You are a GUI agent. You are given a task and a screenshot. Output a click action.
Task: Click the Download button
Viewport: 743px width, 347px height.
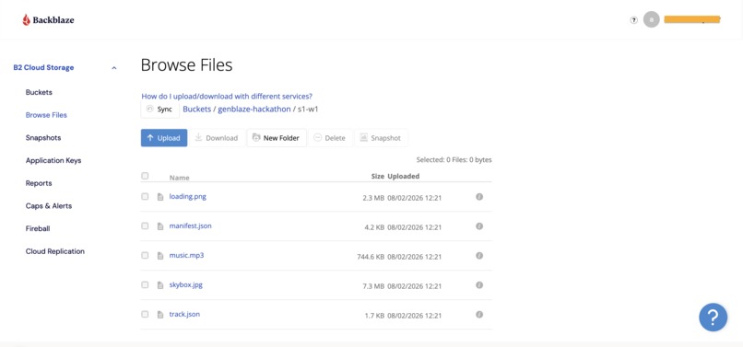[217, 138]
